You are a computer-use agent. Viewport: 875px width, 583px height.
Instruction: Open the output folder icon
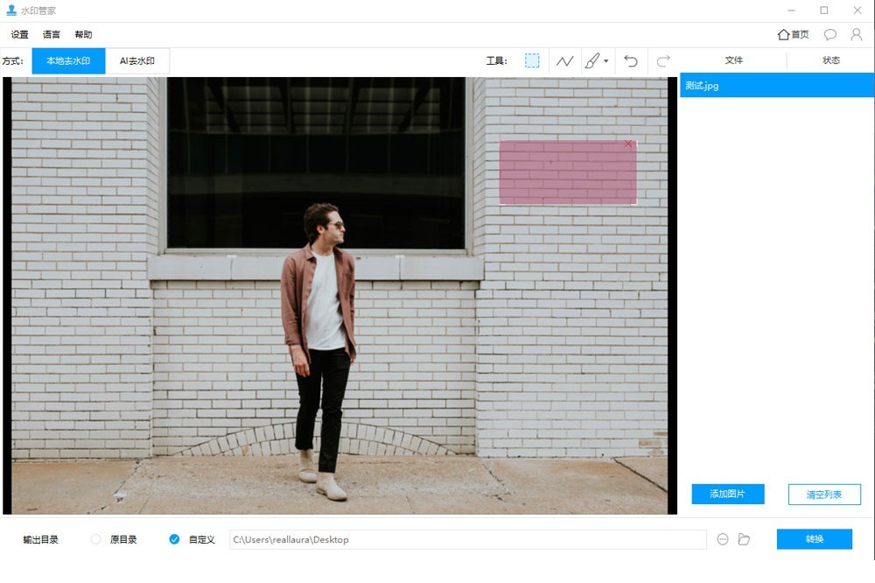click(744, 539)
